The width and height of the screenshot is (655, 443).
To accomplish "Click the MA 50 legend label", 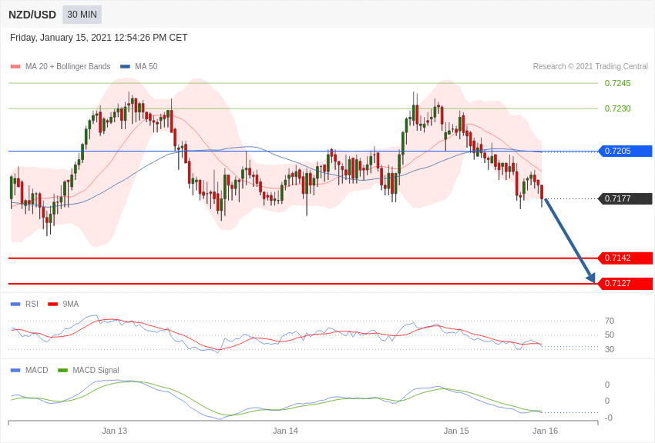I will point(146,66).
